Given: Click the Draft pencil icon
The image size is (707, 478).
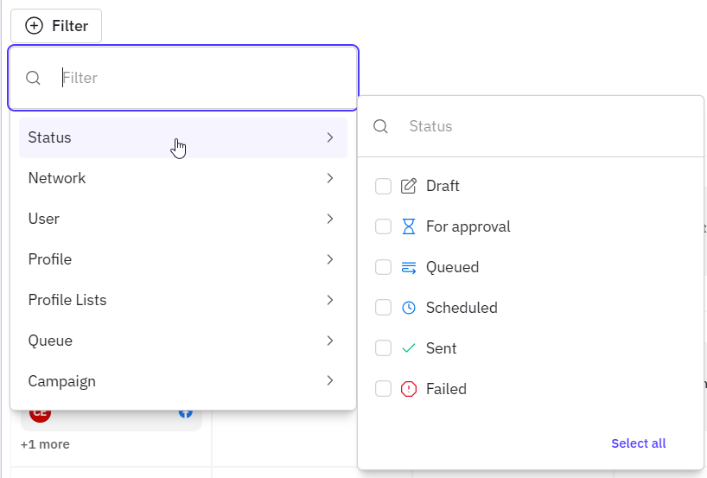Looking at the screenshot, I should pyautogui.click(x=409, y=186).
